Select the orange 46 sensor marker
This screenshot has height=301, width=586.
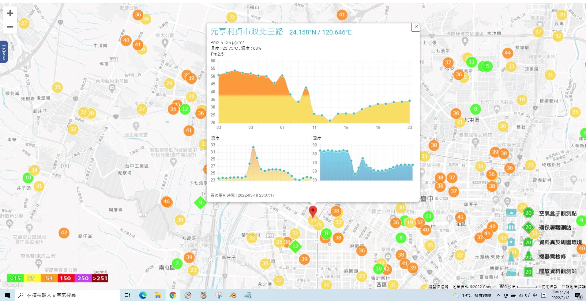pos(167,201)
